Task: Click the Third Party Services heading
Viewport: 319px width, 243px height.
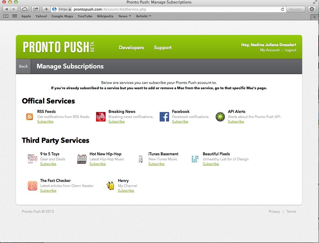Action: click(56, 140)
